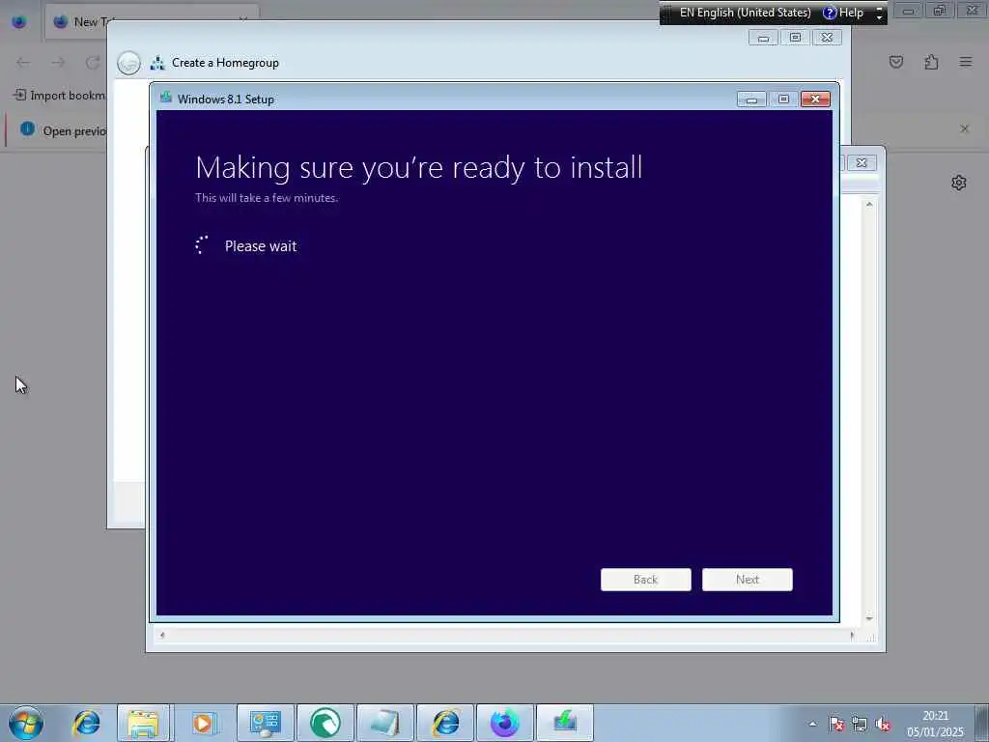Click the taskbar clock showing 20:21
The height and width of the screenshot is (742, 989).
(935, 724)
